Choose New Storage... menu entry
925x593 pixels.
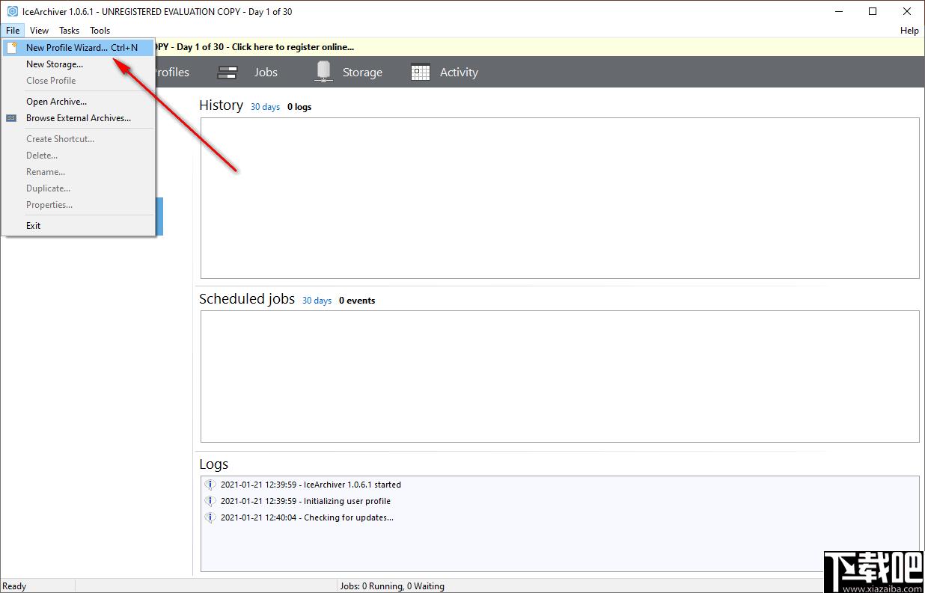79,64
